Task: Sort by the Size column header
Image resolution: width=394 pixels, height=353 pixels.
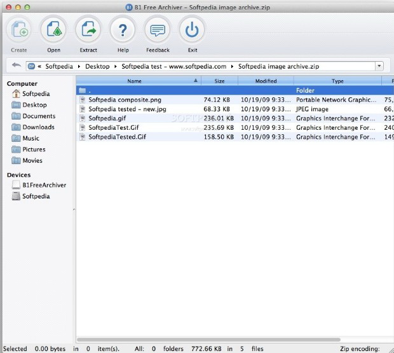Action: 219,81
